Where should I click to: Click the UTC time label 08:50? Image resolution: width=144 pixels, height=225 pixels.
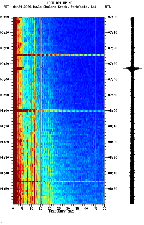(x=113, y=189)
